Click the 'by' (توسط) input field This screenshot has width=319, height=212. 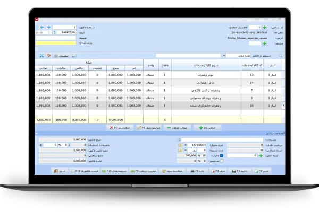[55, 38]
